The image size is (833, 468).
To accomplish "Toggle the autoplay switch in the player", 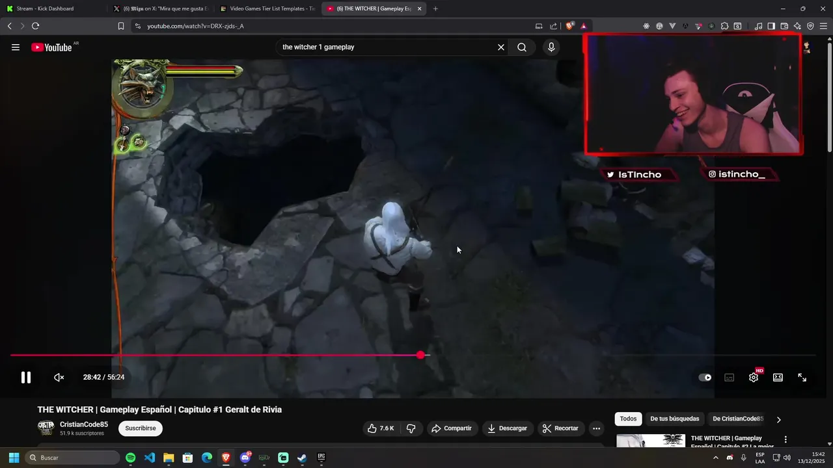I will (x=705, y=377).
